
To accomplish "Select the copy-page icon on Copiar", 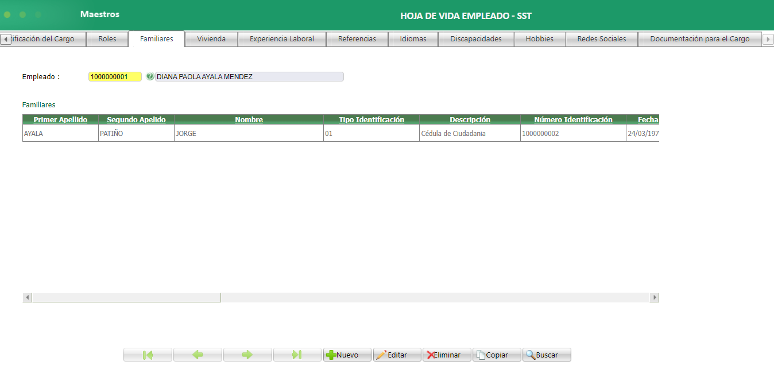I will (x=481, y=354).
